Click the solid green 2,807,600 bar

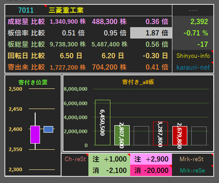pyautogui.click(x=122, y=135)
